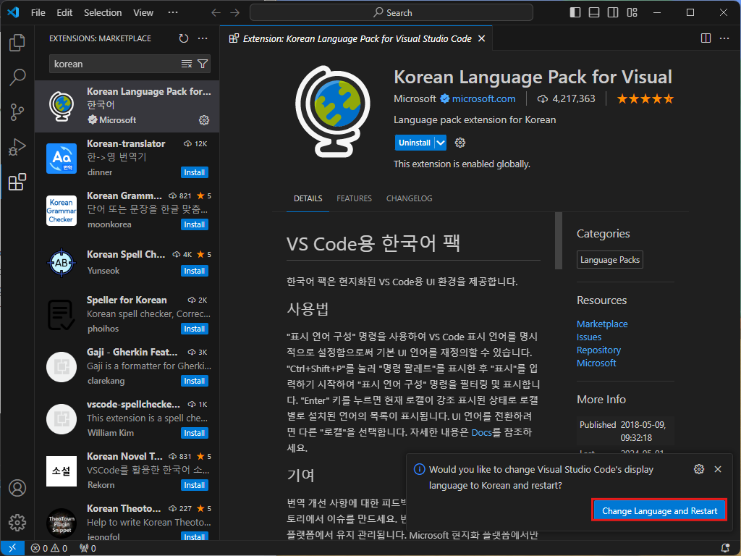Toggle the bottom panel layout icon

coord(594,13)
